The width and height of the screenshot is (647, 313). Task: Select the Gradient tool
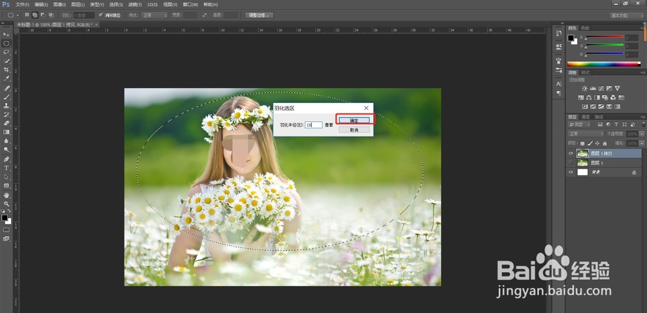click(6, 132)
